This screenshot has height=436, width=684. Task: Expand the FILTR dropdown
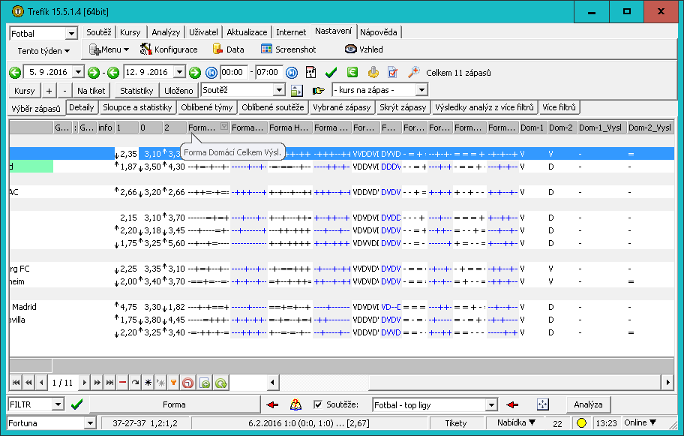[58, 404]
